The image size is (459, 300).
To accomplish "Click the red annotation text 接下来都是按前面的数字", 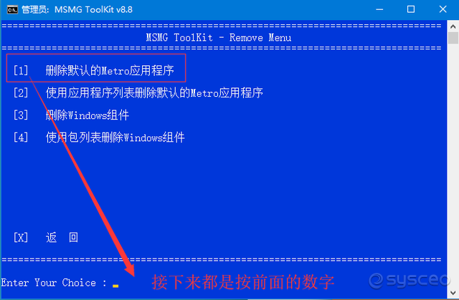I will pos(242,283).
